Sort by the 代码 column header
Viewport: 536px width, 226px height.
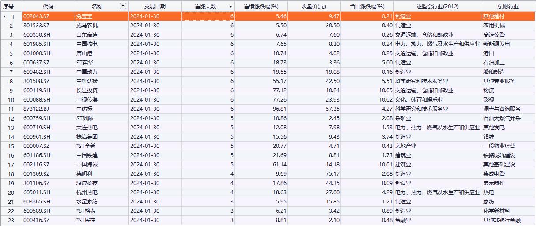click(x=49, y=6)
